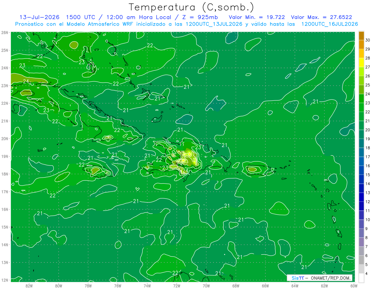Pick the yellow color bar segment between 26 and 27
Image resolution: width=376 pixels, height=290 pixels.
coord(361,72)
